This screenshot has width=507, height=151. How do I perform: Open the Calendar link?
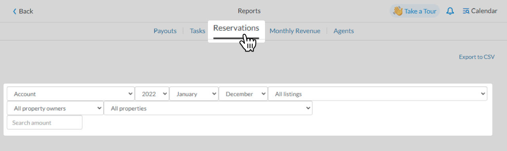[480, 11]
